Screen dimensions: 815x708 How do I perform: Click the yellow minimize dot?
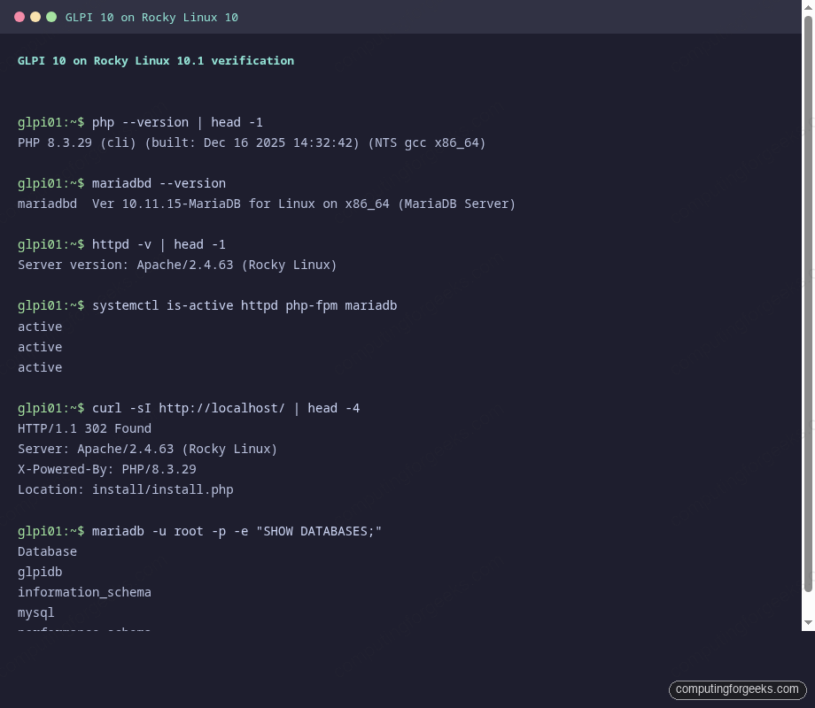tap(35, 17)
